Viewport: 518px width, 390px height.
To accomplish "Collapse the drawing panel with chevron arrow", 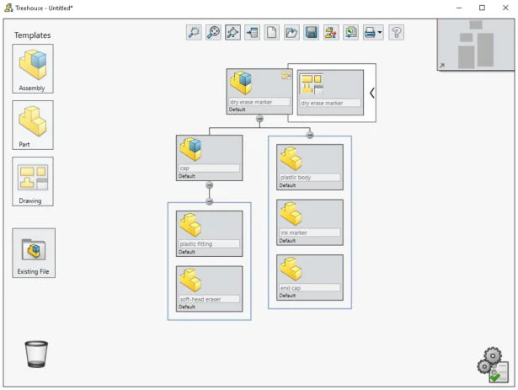I will pos(371,93).
